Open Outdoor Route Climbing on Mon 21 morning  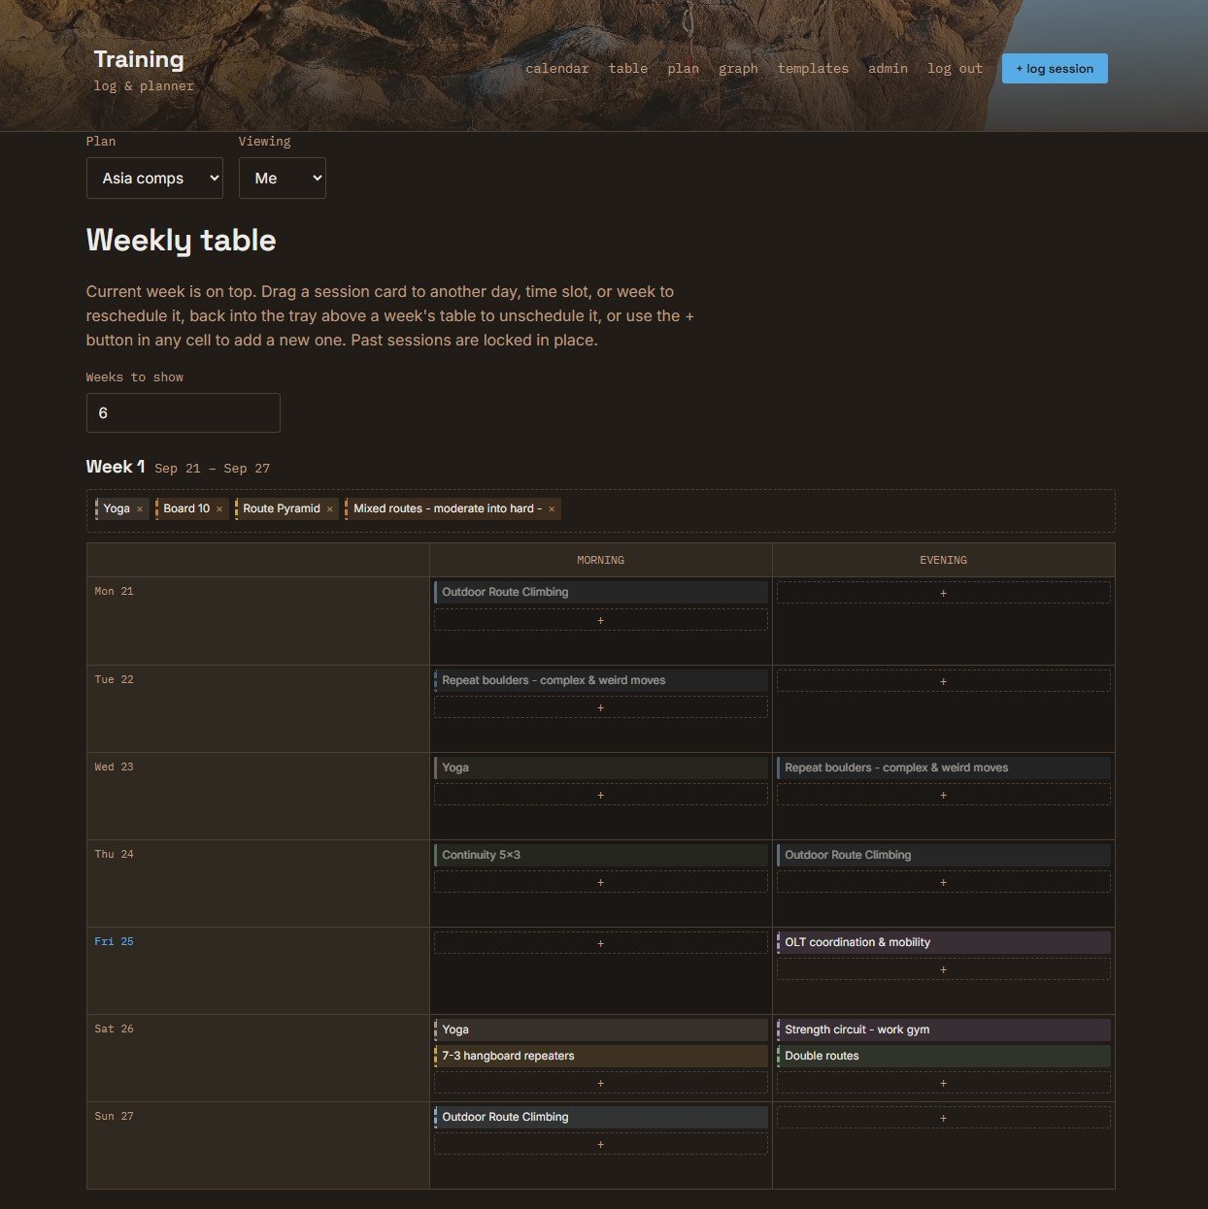[600, 592]
